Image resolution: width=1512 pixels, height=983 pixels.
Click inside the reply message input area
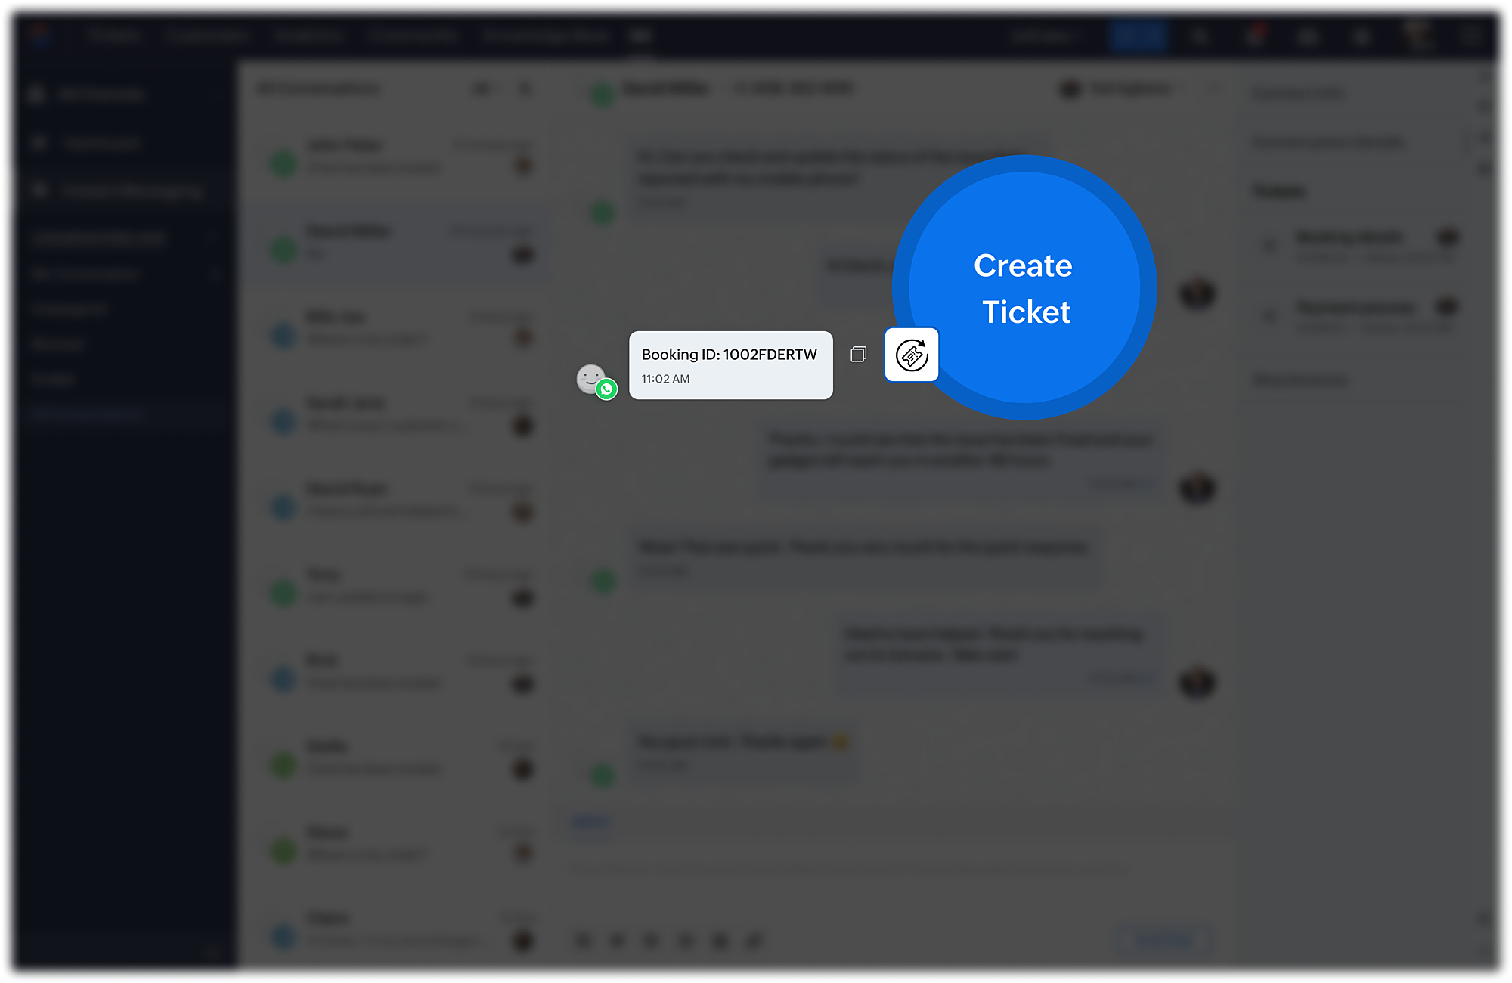click(x=847, y=870)
